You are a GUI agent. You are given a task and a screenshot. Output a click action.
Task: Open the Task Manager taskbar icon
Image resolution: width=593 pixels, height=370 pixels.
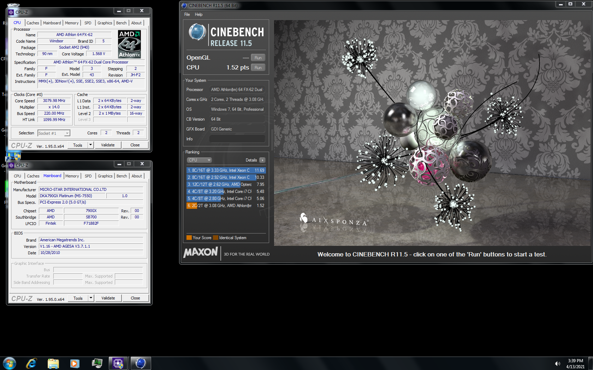point(97,363)
